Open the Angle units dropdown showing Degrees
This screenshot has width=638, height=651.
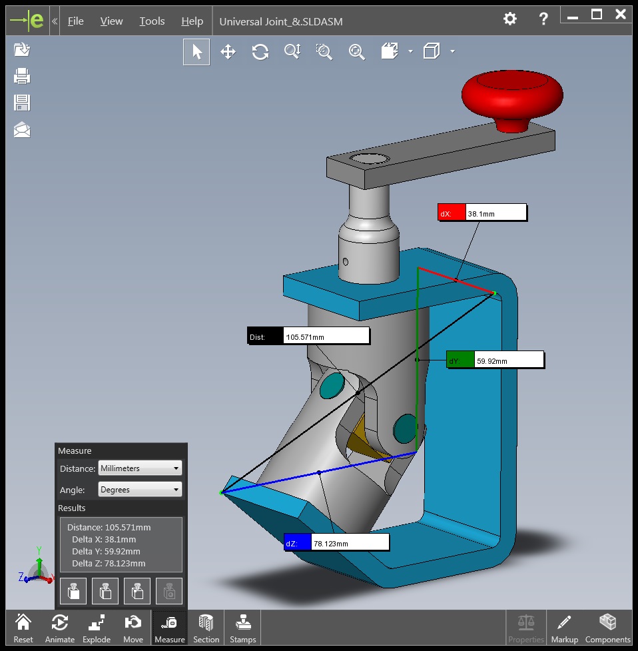[x=140, y=490]
